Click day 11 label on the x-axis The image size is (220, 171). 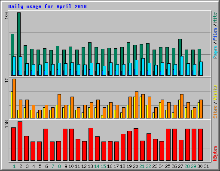[x=77, y=166]
